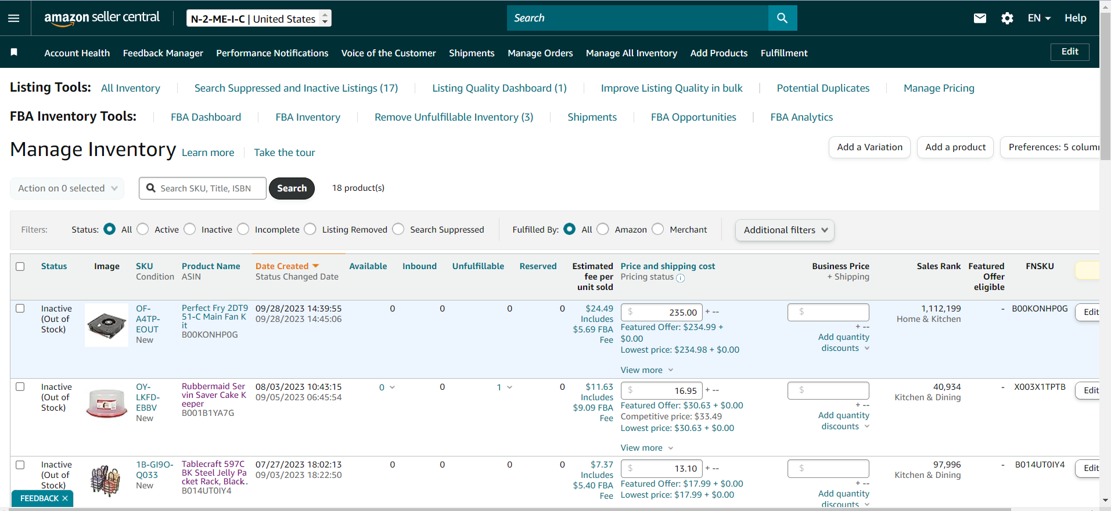Open the FBA Dashboard link

point(206,117)
